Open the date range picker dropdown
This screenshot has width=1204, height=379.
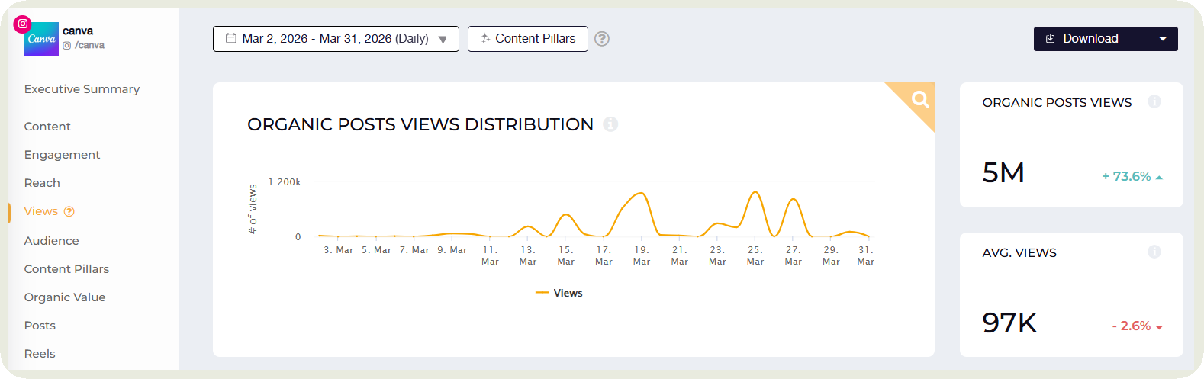point(336,39)
